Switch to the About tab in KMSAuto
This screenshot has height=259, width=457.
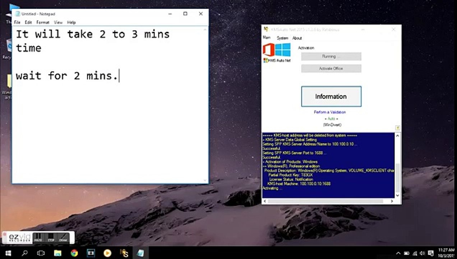[297, 38]
